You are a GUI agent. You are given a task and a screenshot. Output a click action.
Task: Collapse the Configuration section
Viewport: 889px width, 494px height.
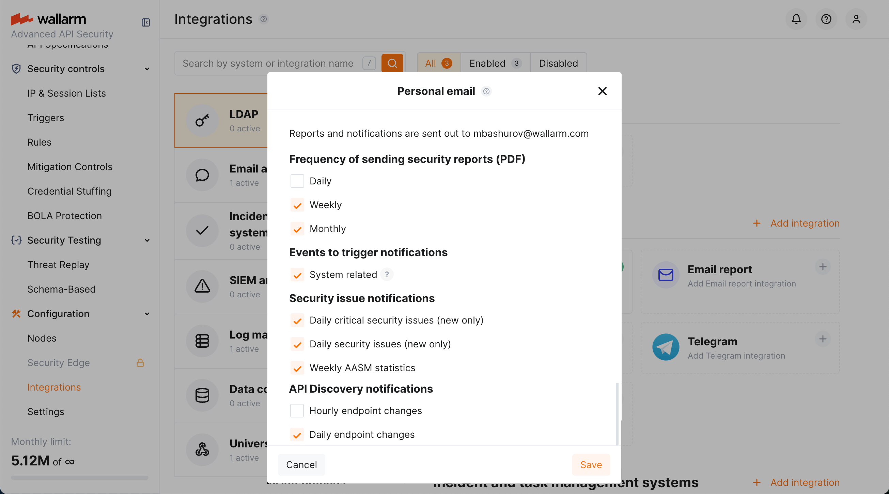pos(147,314)
